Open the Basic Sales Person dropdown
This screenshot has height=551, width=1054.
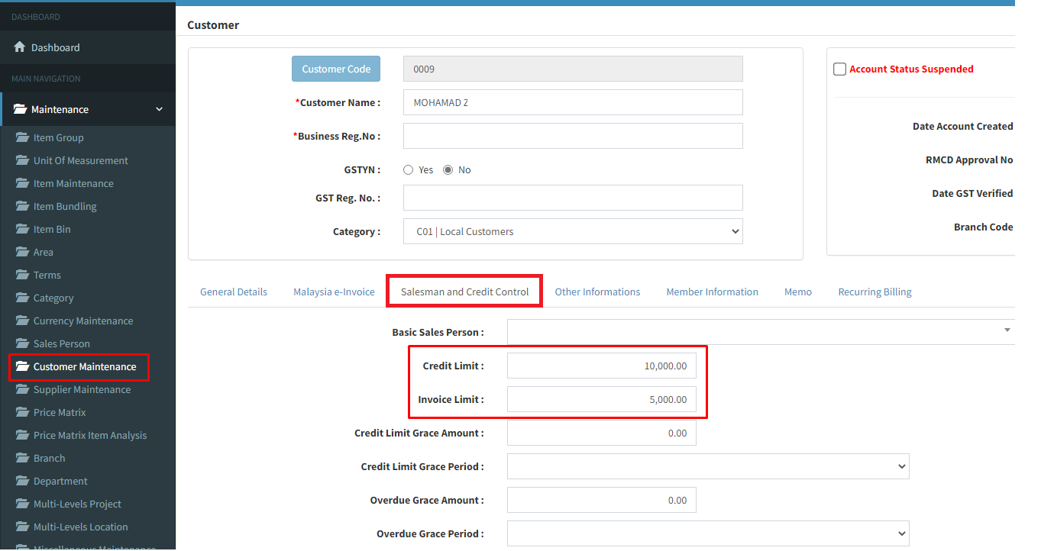coord(760,332)
